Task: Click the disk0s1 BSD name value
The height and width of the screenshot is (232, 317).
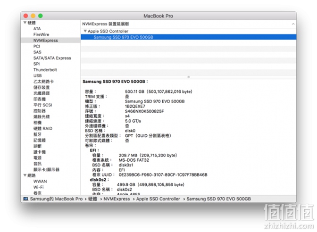Action: coord(126,165)
